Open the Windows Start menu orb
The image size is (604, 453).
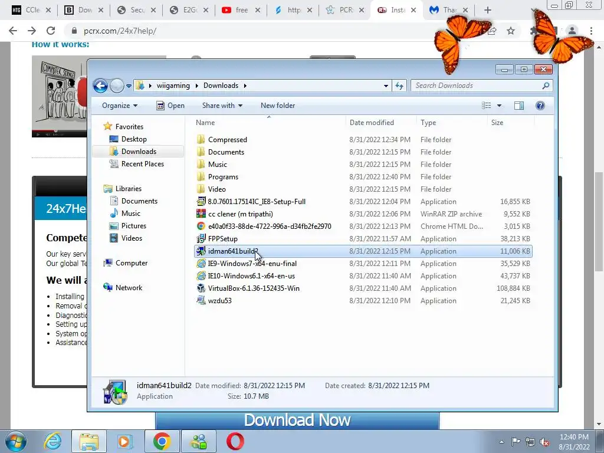[15, 441]
